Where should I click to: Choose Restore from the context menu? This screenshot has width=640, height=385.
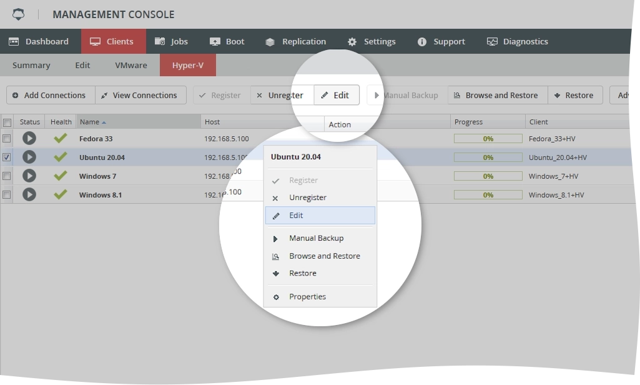(320, 273)
